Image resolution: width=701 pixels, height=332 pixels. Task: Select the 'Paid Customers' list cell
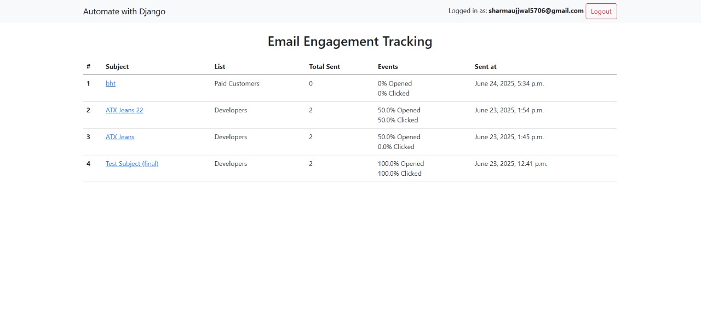pyautogui.click(x=237, y=84)
